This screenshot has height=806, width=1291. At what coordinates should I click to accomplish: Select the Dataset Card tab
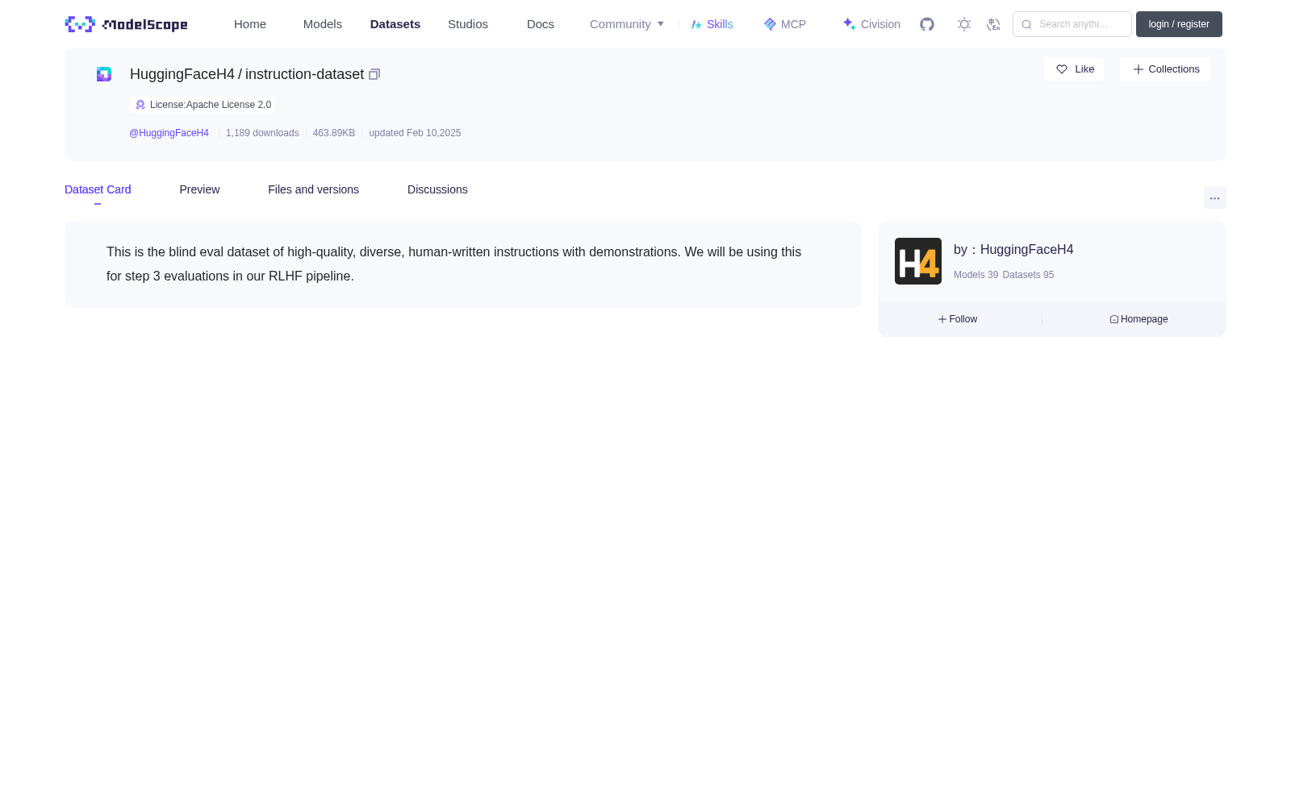tap(98, 189)
